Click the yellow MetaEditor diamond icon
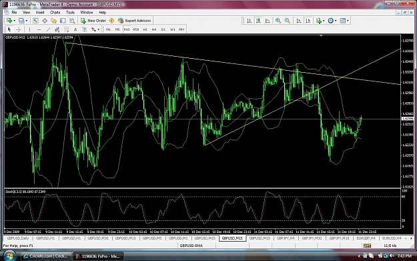 pos(111,21)
